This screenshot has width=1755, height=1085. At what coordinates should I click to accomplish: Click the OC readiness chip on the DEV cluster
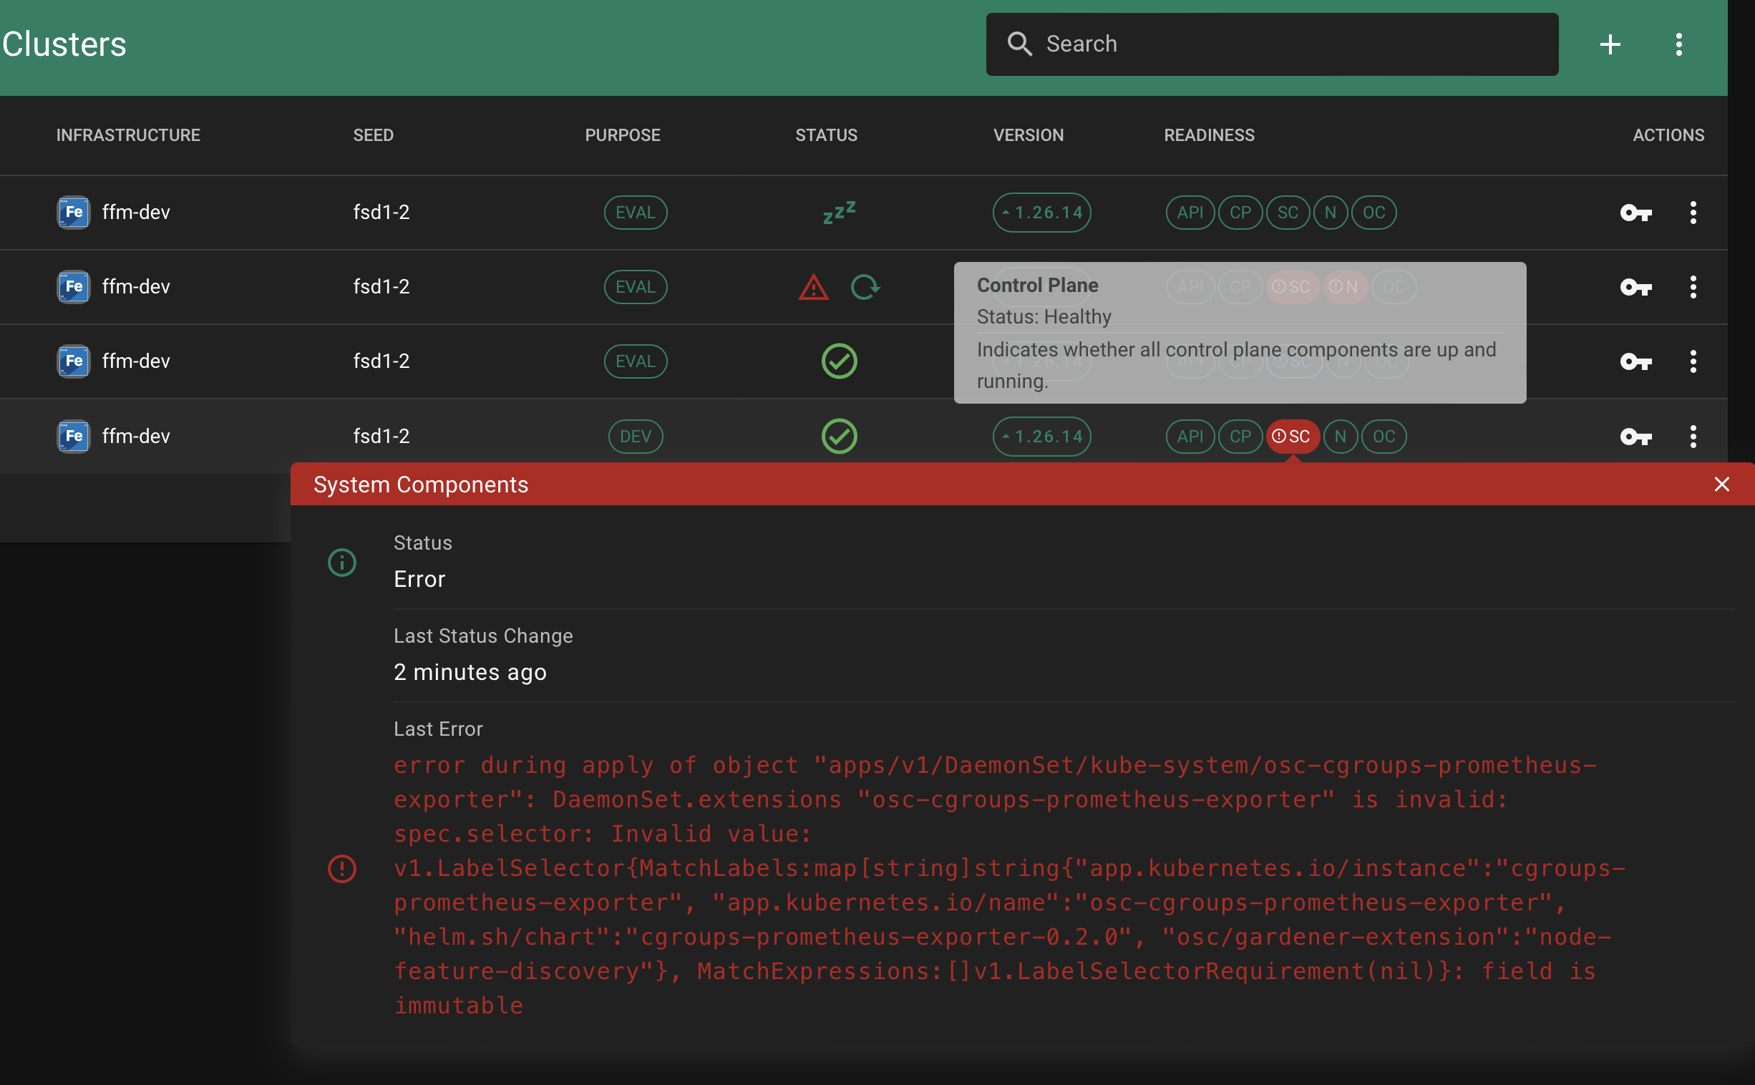1384,436
